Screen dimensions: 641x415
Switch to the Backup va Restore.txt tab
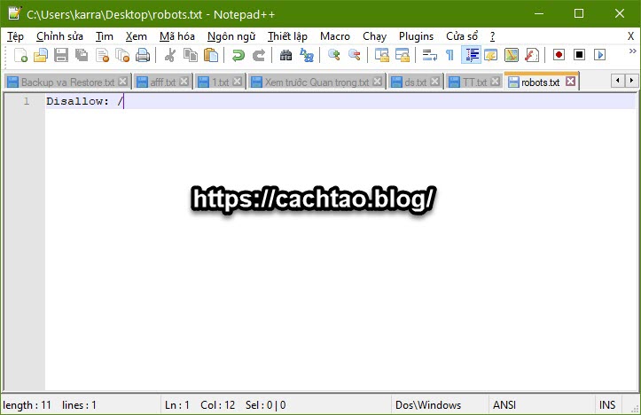click(67, 82)
